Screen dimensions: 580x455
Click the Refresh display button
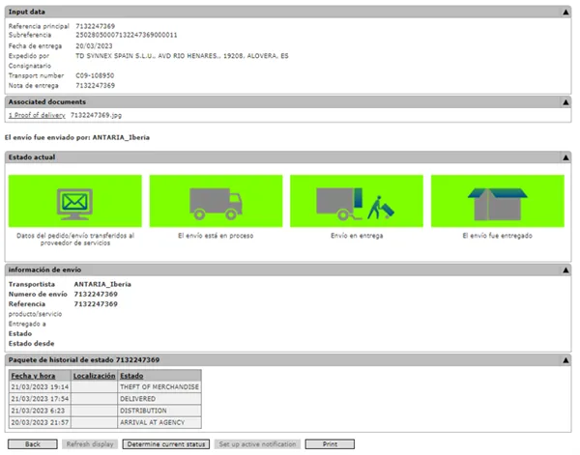(x=90, y=444)
